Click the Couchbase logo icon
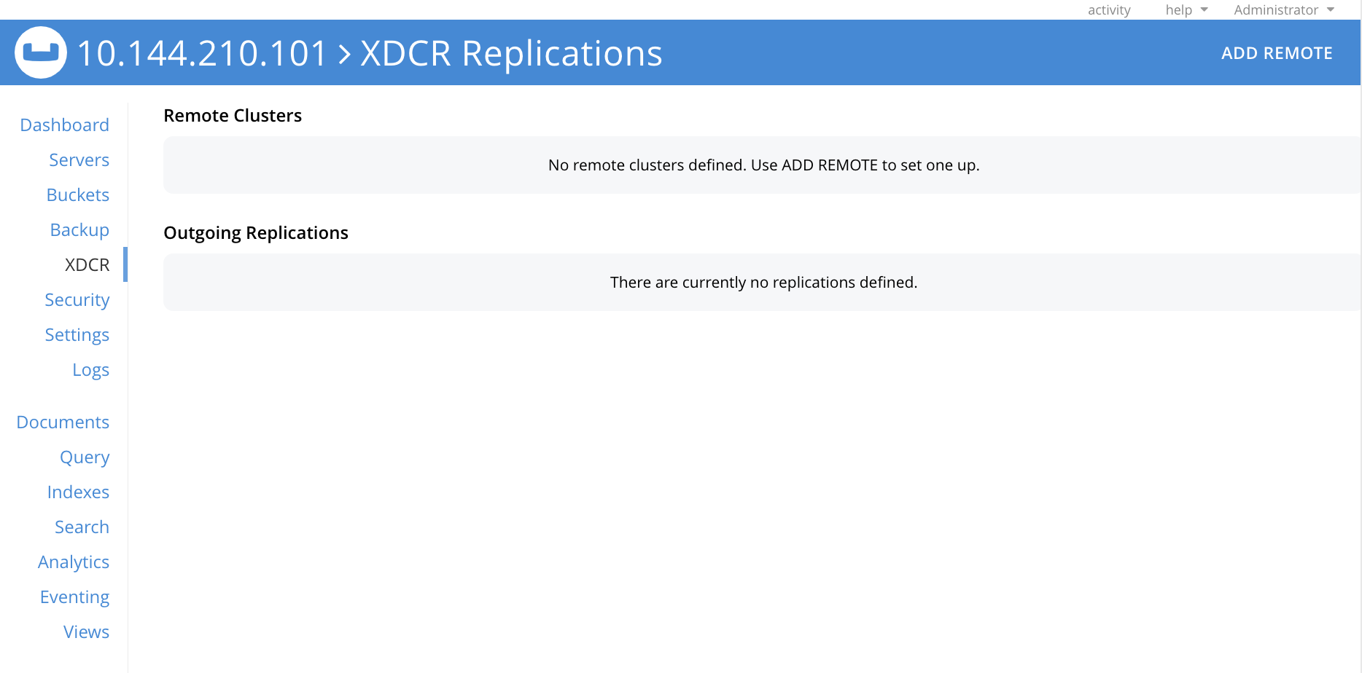Image resolution: width=1362 pixels, height=673 pixels. coord(40,52)
